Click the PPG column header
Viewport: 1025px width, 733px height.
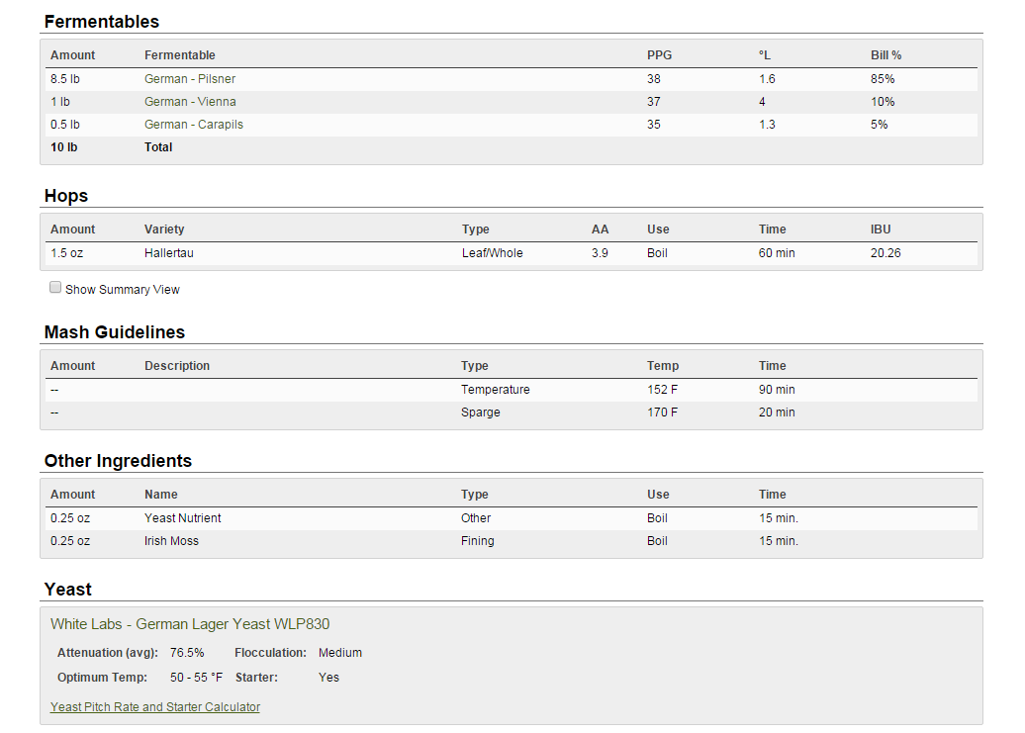coord(659,55)
